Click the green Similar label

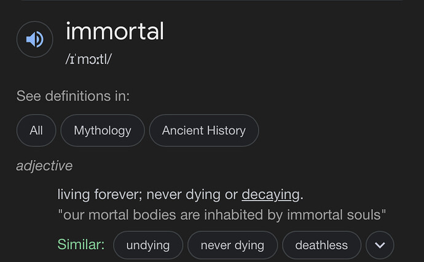pyautogui.click(x=81, y=244)
